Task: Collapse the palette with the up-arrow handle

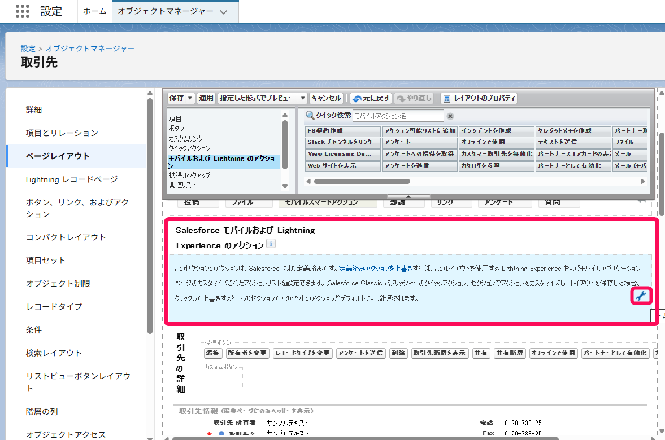Action: coord(408,196)
